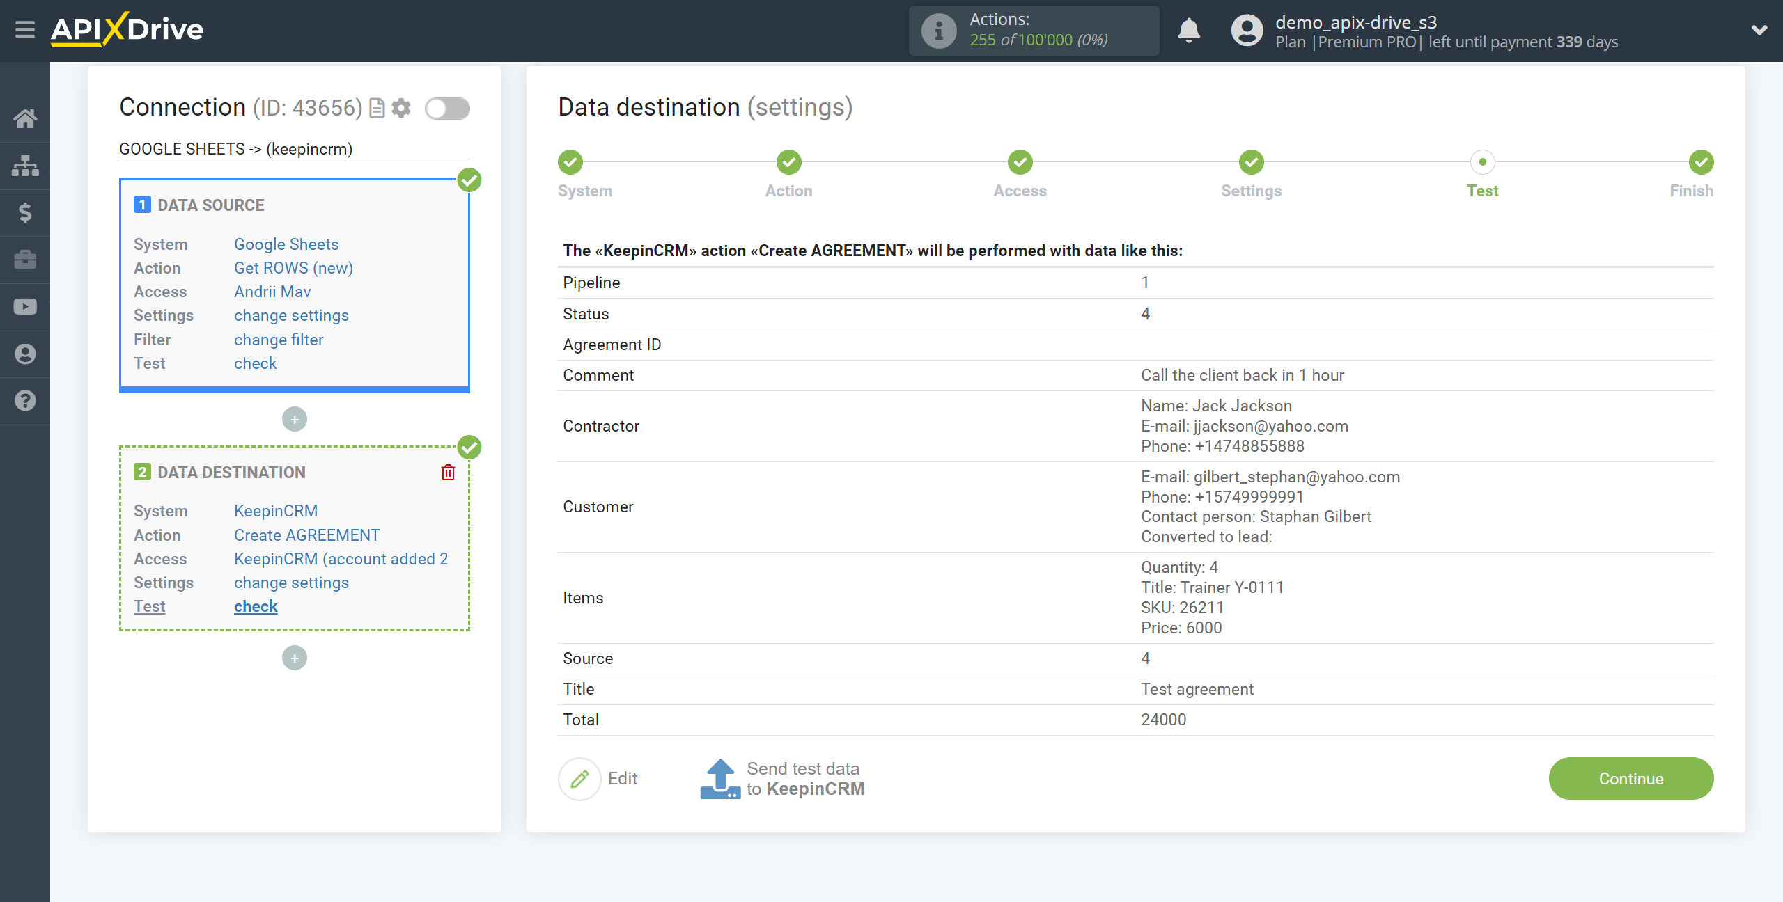Image resolution: width=1783 pixels, height=902 pixels.
Task: Click change settings in Data Source
Action: pos(291,315)
